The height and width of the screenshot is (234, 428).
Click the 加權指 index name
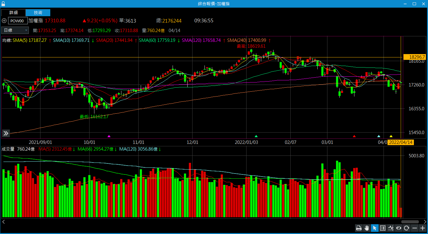36,20
